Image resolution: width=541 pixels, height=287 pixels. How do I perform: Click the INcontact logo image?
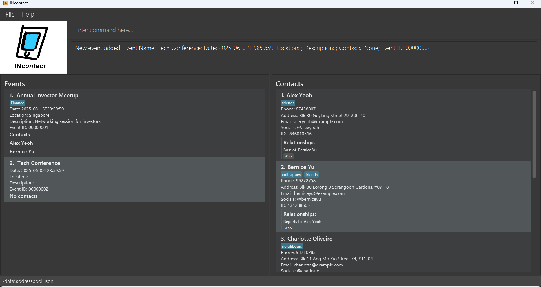pyautogui.click(x=32, y=47)
